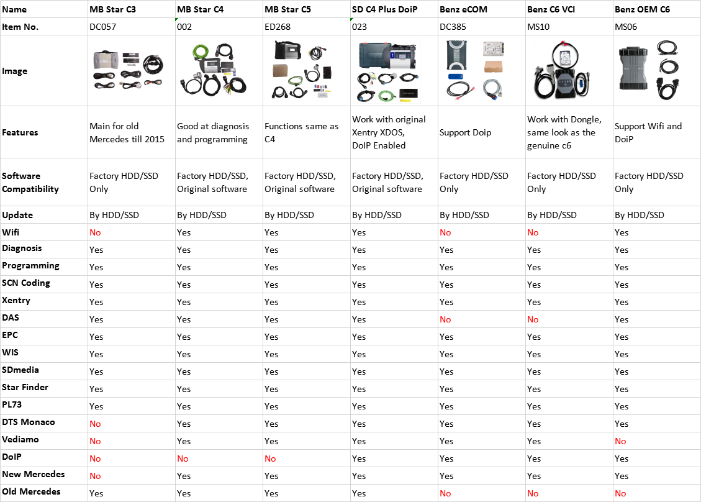Select red No under Benz eCOM DAS
The height and width of the screenshot is (502, 701).
[x=445, y=319]
